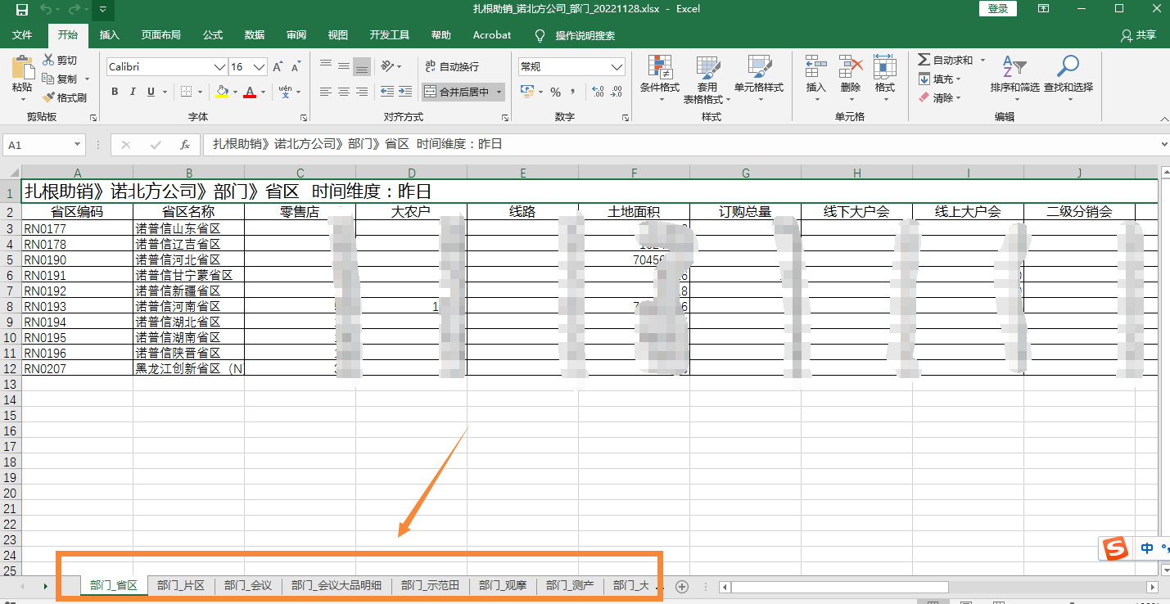Click the decrease indent icon
Viewport: 1170px width, 604px height.
(386, 92)
